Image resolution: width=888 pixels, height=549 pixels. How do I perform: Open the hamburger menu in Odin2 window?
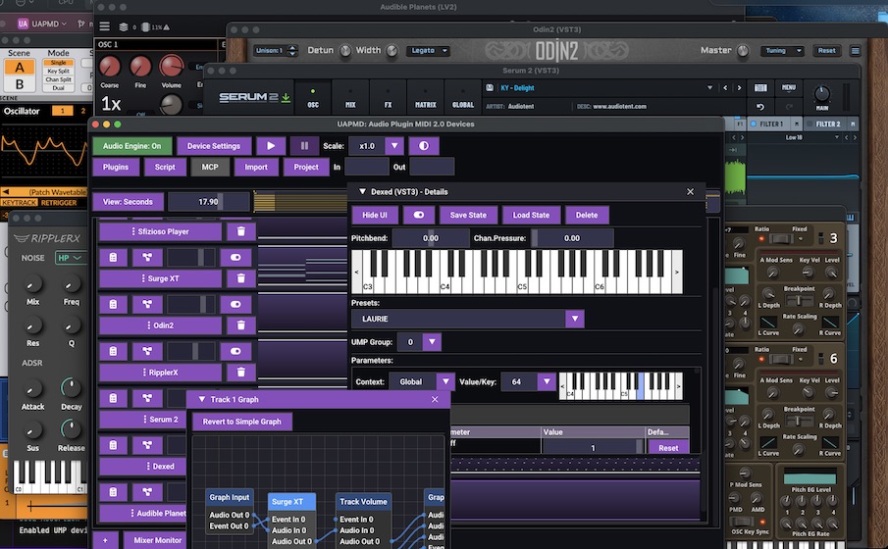[856, 50]
